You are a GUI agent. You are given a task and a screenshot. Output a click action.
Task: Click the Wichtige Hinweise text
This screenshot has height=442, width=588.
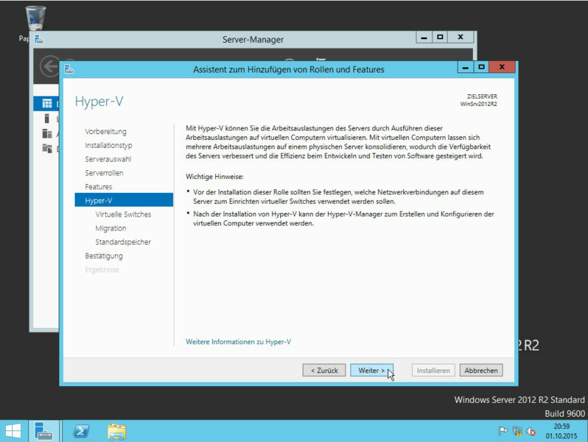coord(214,177)
